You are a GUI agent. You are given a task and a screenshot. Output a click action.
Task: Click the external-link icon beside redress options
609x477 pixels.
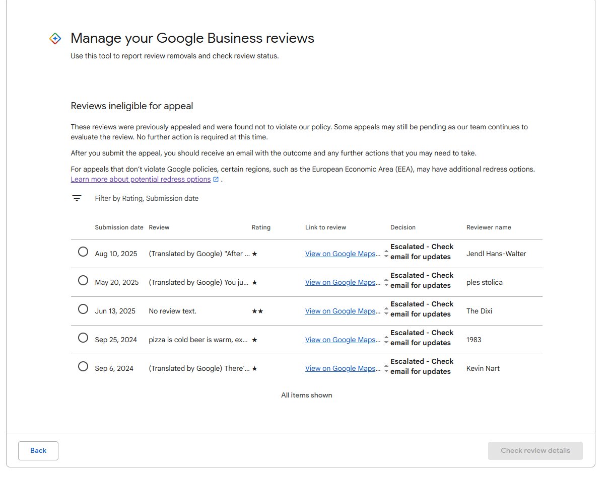pyautogui.click(x=216, y=180)
